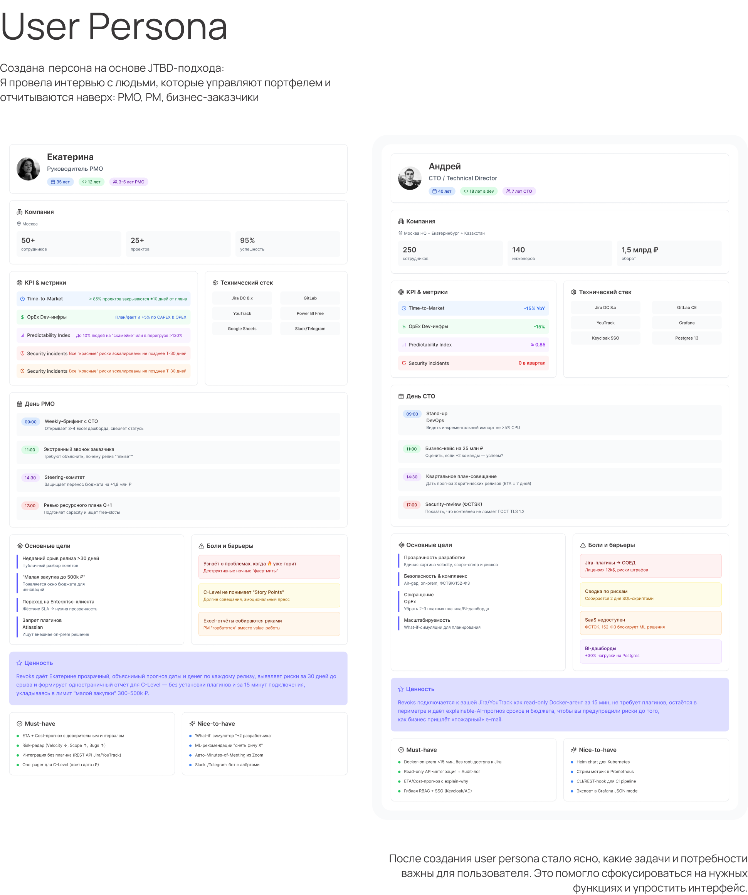This screenshot has width=748, height=895.
Task: Click the gear icon next to Технический стек in Екатерина's card
Action: (x=215, y=283)
